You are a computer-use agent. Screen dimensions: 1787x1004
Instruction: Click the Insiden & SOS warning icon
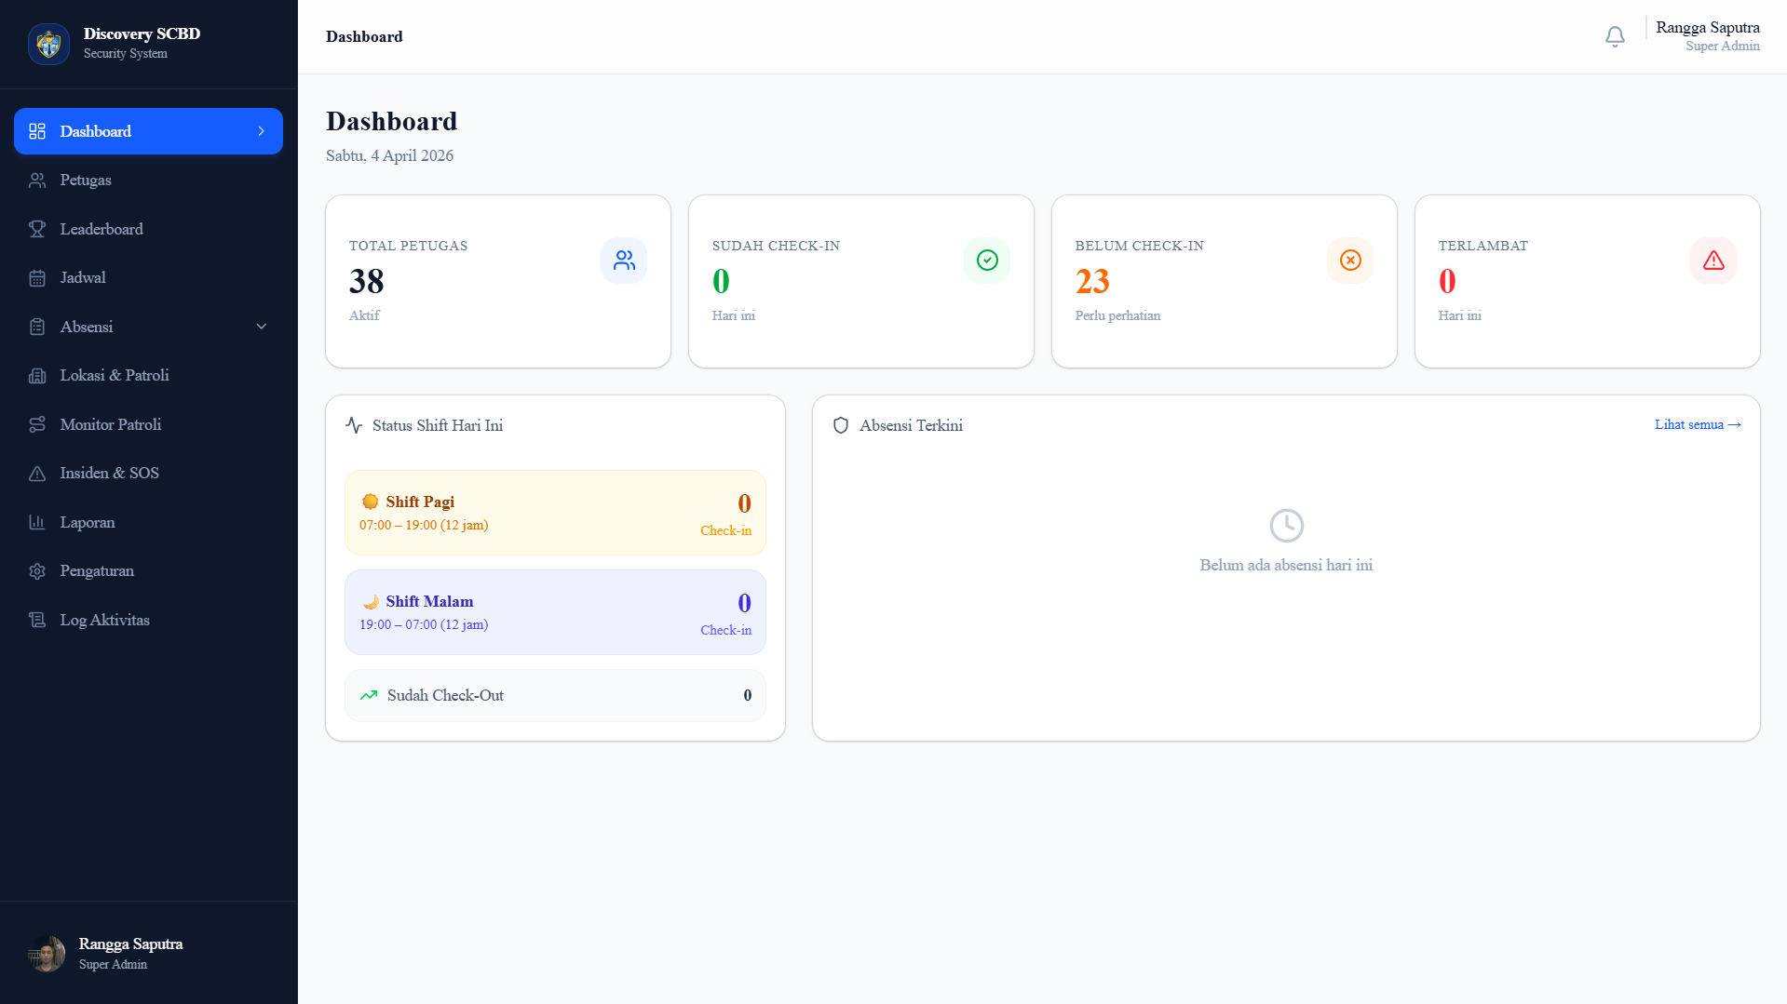37,474
